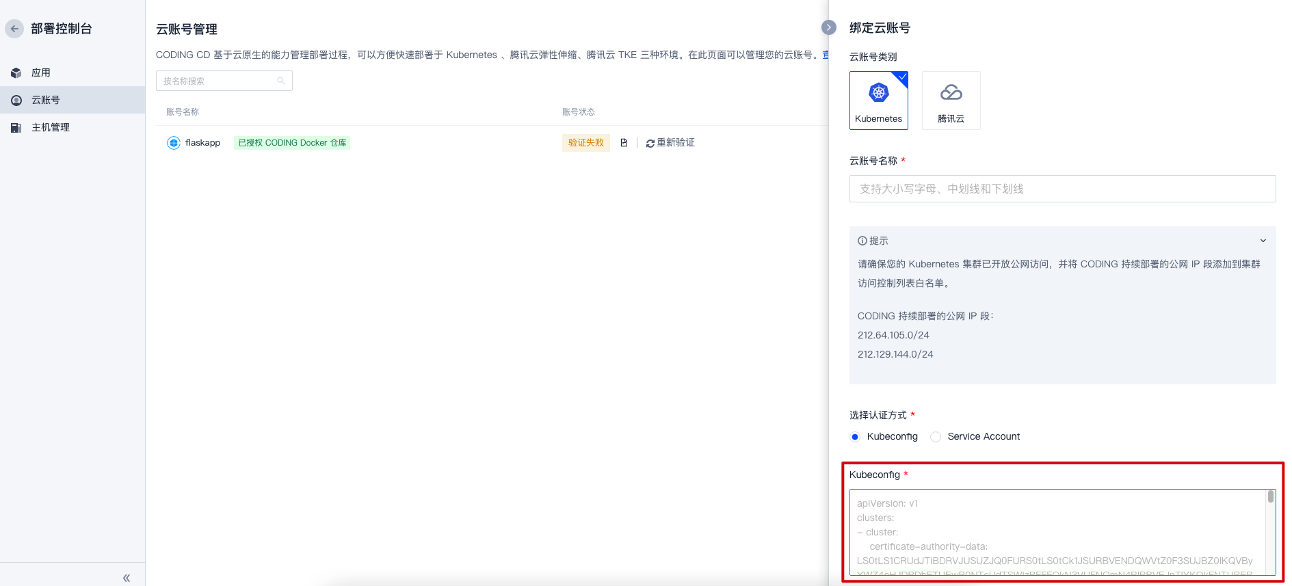Collapse the sidebar with double chevron
Image resolution: width=1292 pixels, height=586 pixels.
point(127,578)
